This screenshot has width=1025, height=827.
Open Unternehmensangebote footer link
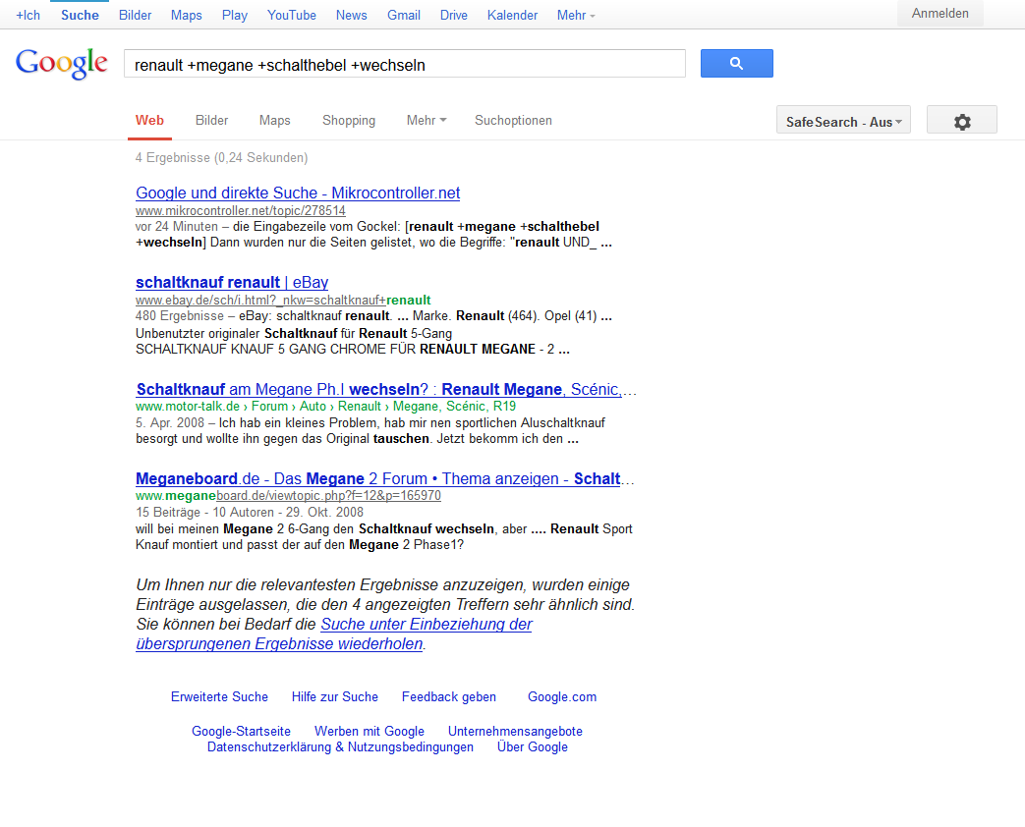click(x=515, y=731)
